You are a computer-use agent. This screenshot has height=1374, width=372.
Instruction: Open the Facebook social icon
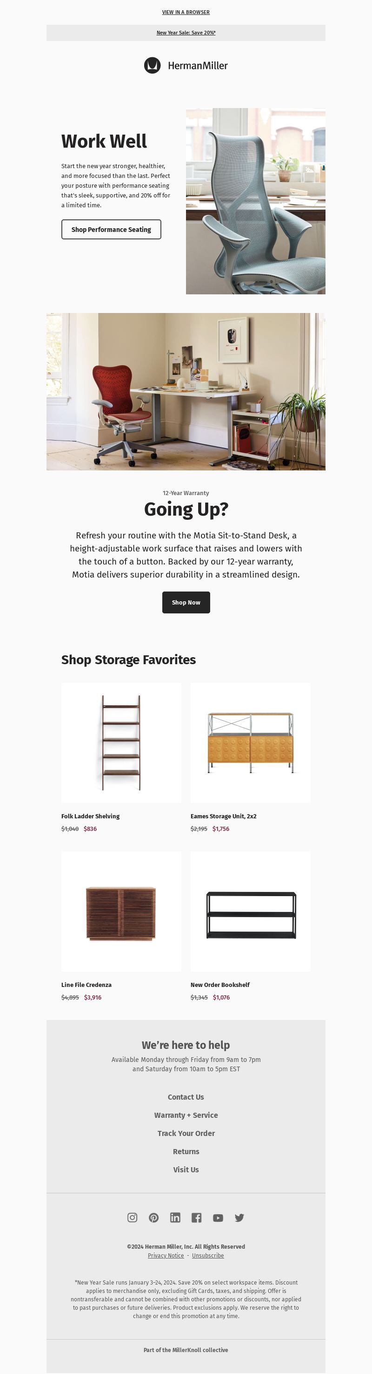pyautogui.click(x=196, y=1218)
